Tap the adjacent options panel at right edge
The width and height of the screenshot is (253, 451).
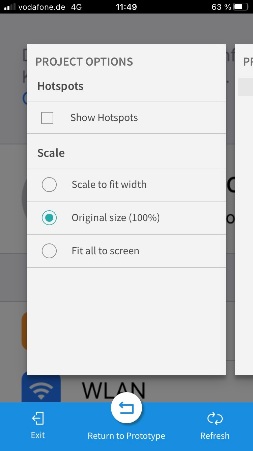(x=244, y=210)
